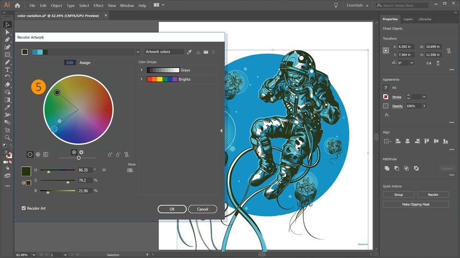Select the Rotate tool
The width and height of the screenshot is (460, 258).
pyautogui.click(x=8, y=77)
